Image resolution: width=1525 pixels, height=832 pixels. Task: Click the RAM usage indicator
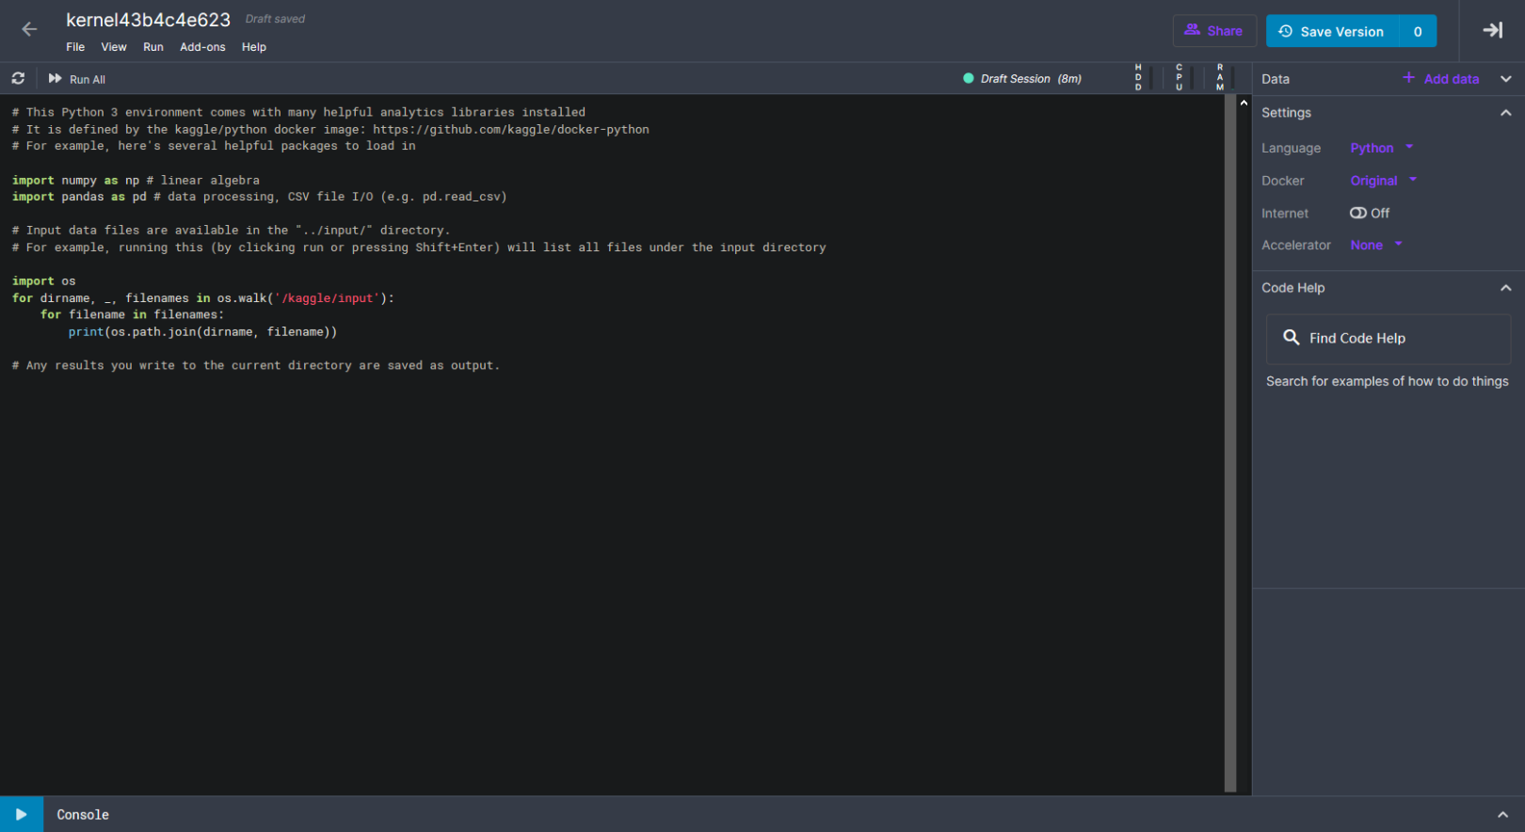pyautogui.click(x=1224, y=77)
